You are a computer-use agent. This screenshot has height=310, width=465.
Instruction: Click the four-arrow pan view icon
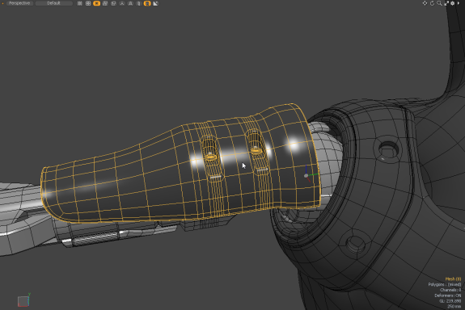point(425,3)
